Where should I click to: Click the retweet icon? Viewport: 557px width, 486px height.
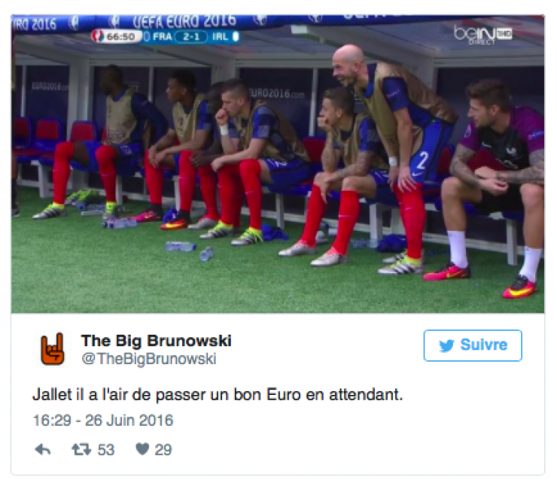tap(81, 449)
